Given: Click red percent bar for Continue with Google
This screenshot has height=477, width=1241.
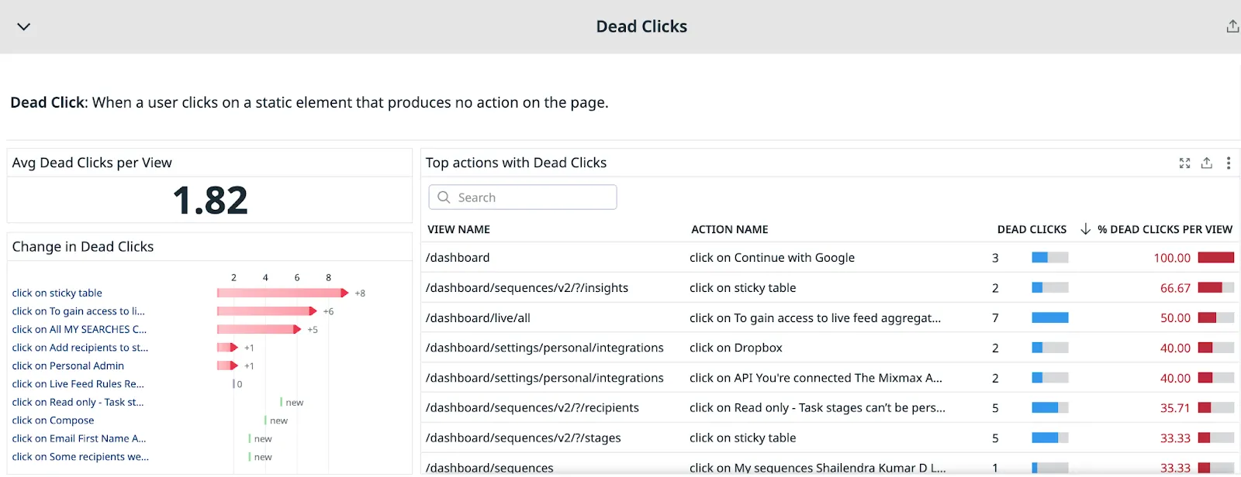Looking at the screenshot, I should point(1216,257).
